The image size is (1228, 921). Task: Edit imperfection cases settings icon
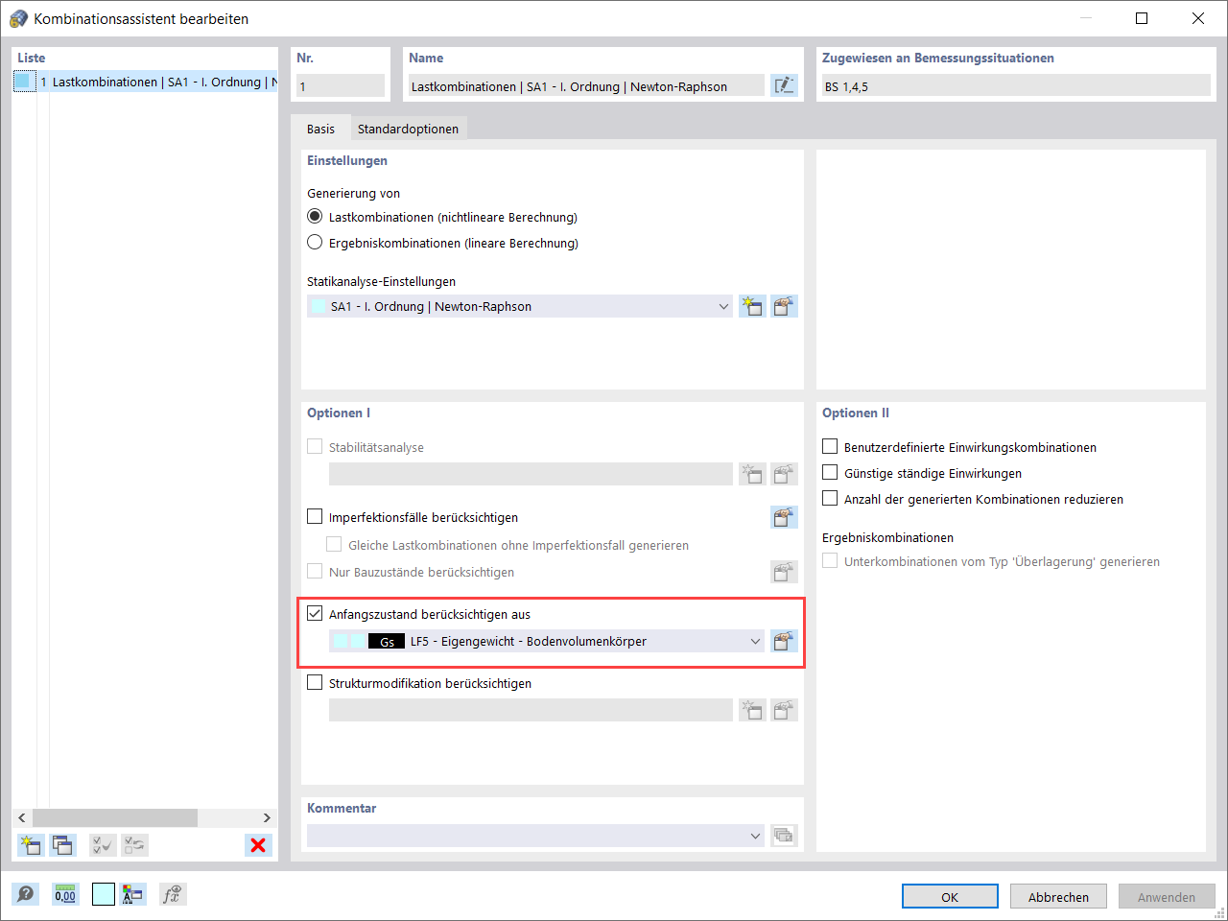[785, 518]
